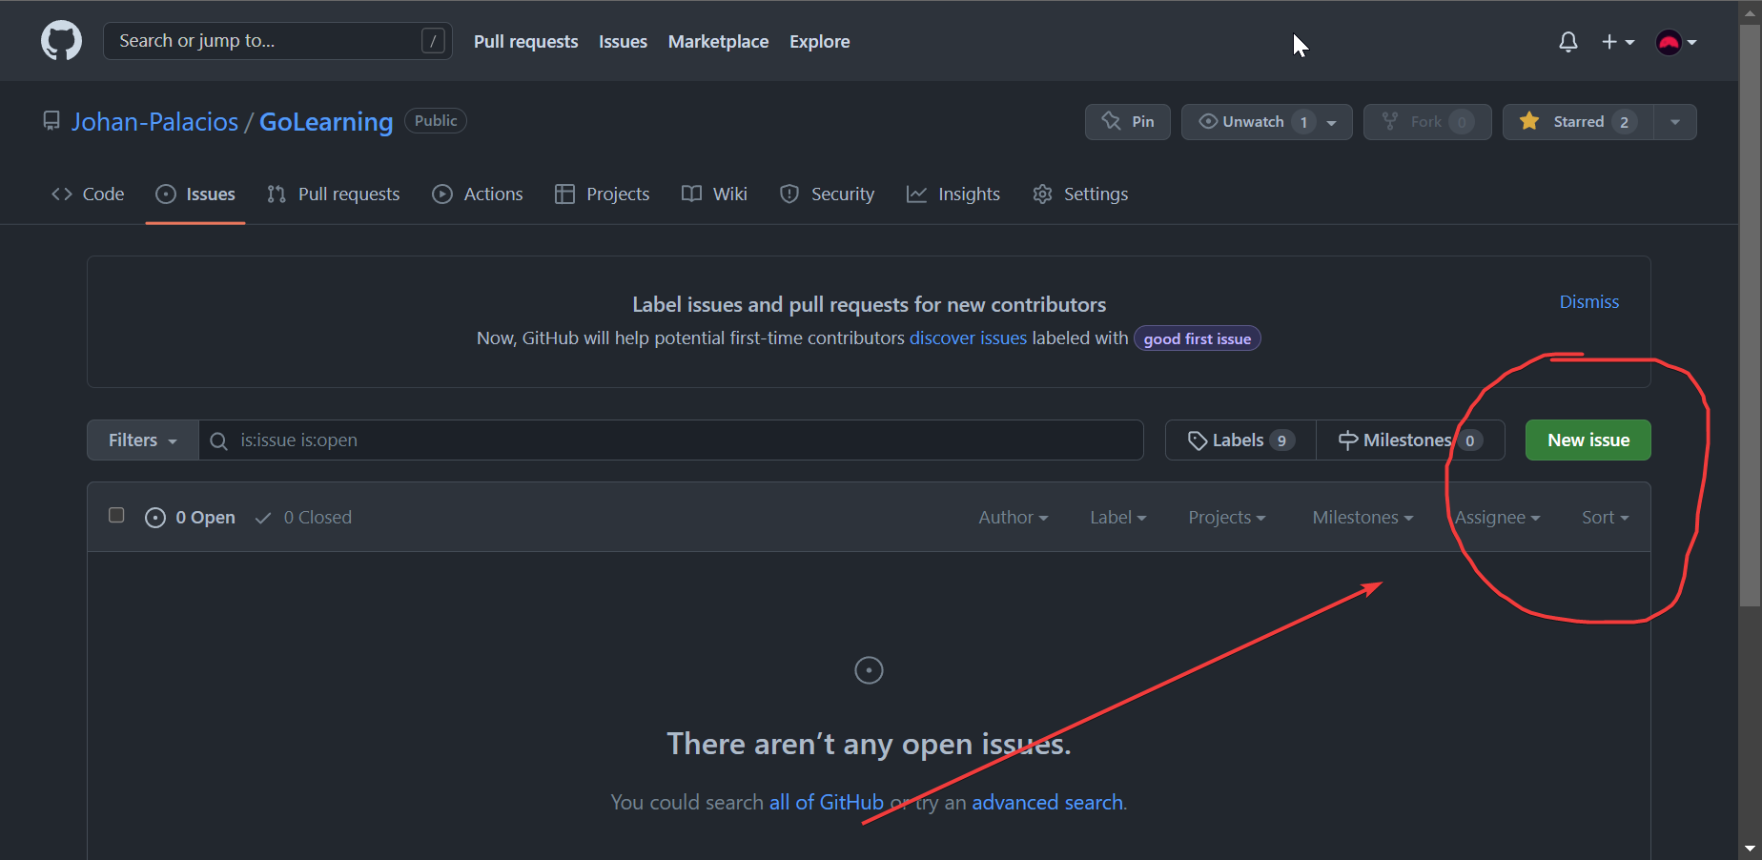Viewport: 1762px width, 860px height.
Task: Switch to the Settings tab
Action: pos(1080,195)
